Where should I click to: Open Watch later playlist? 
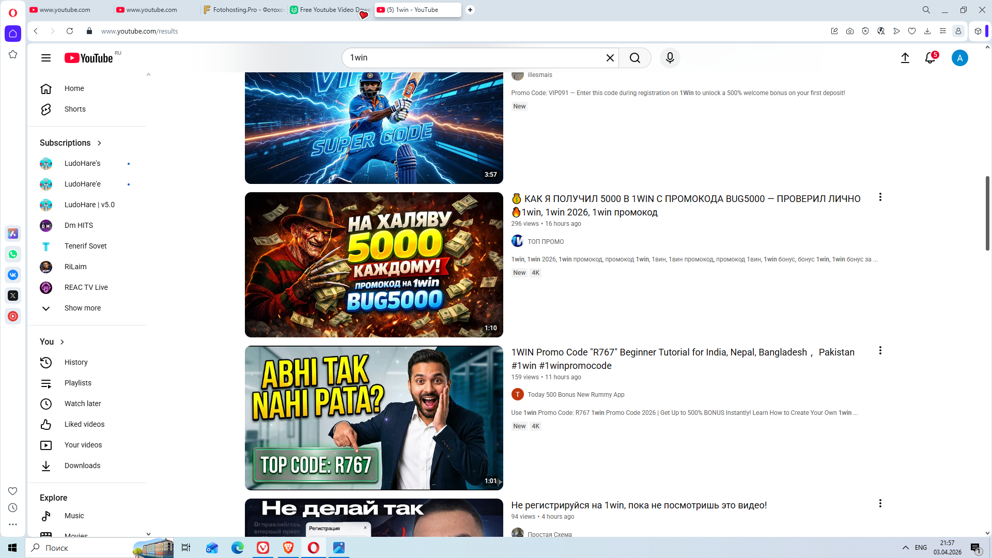[83, 404]
